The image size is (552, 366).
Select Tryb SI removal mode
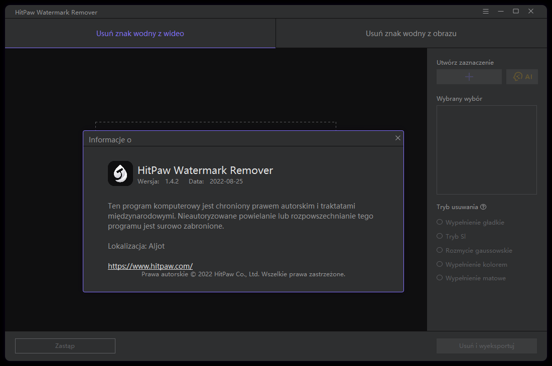point(451,236)
